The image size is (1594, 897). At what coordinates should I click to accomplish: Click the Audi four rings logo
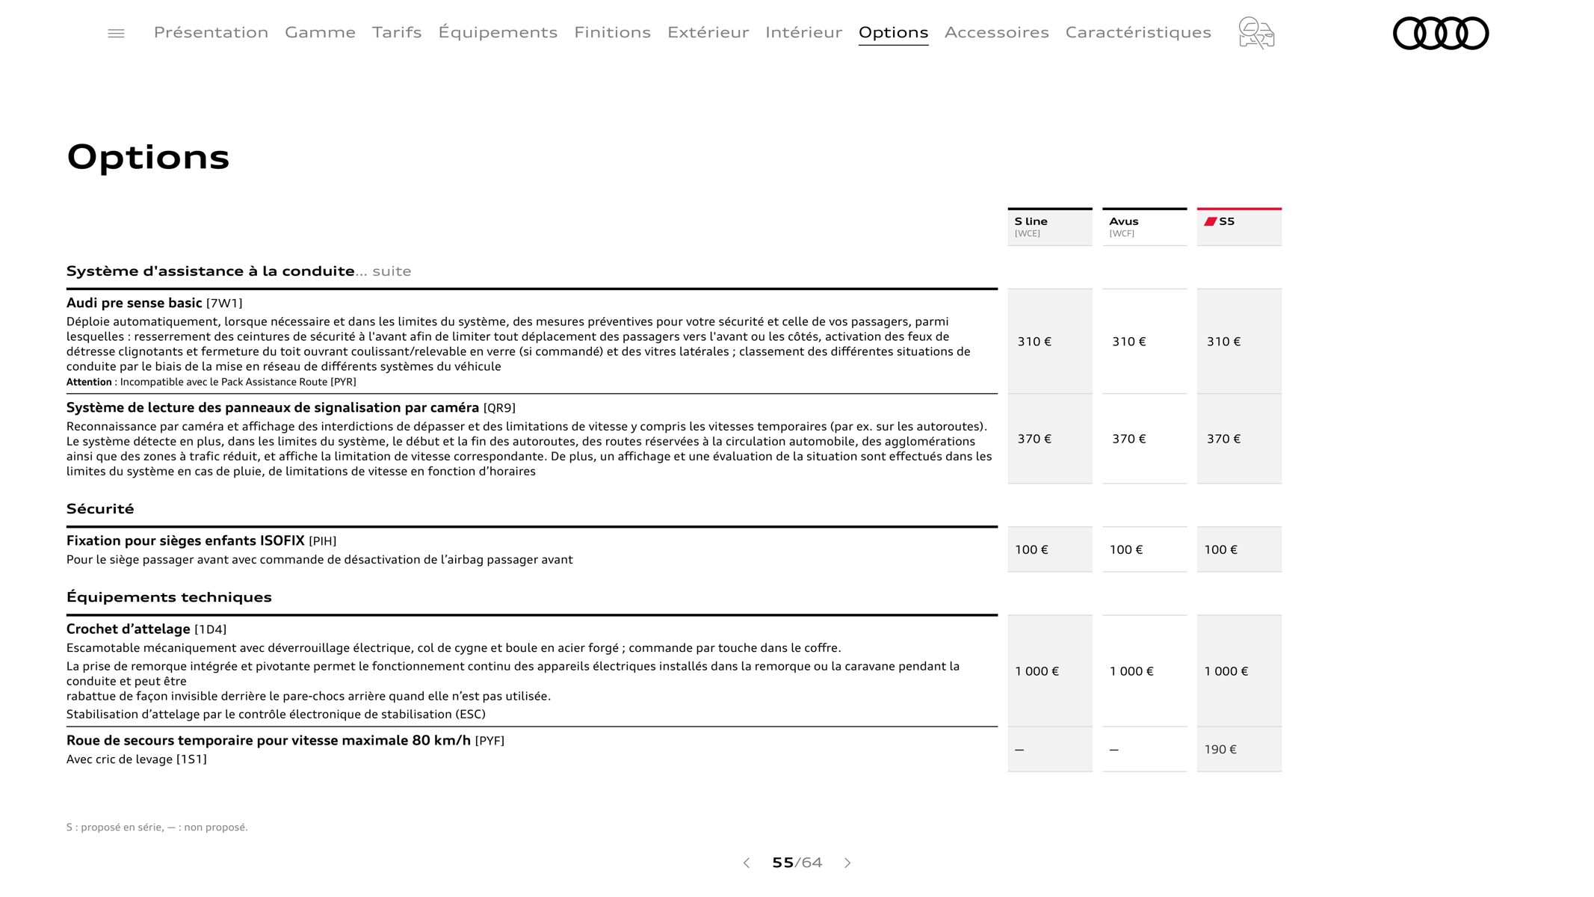click(x=1441, y=33)
